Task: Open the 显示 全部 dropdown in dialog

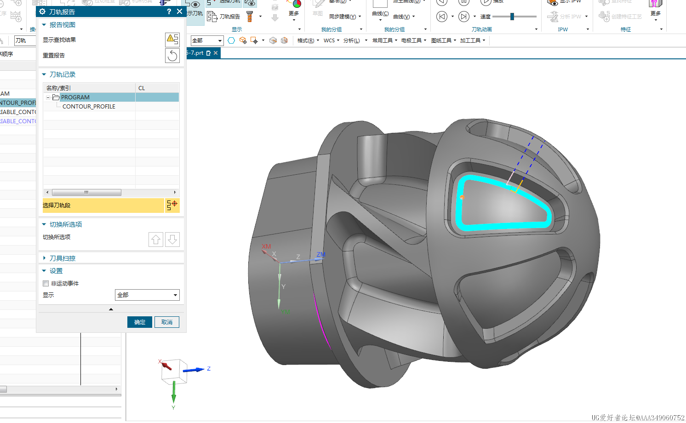Action: (x=147, y=295)
